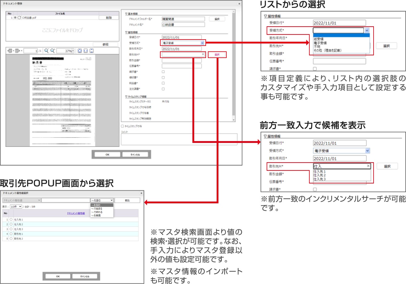
Task: Click the ドキュメント属性値 column header link
Action: tap(76, 213)
